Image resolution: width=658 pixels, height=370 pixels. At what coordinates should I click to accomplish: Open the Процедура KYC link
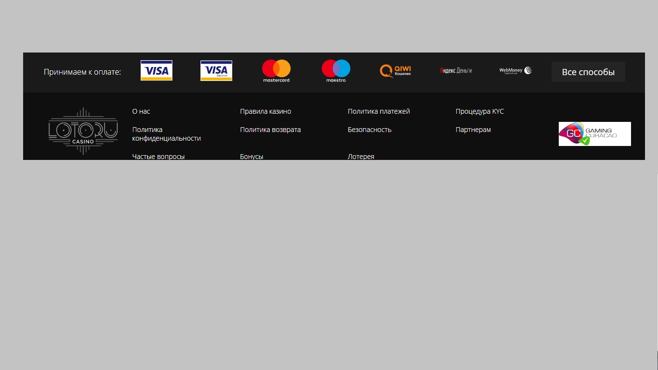(480, 111)
